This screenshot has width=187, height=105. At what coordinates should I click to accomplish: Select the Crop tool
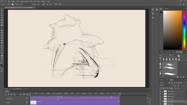2,20
